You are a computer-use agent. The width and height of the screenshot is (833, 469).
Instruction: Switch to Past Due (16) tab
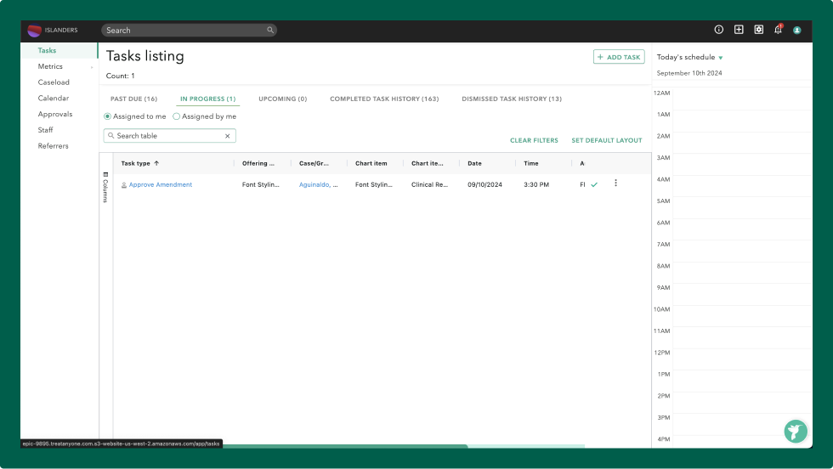click(x=134, y=99)
